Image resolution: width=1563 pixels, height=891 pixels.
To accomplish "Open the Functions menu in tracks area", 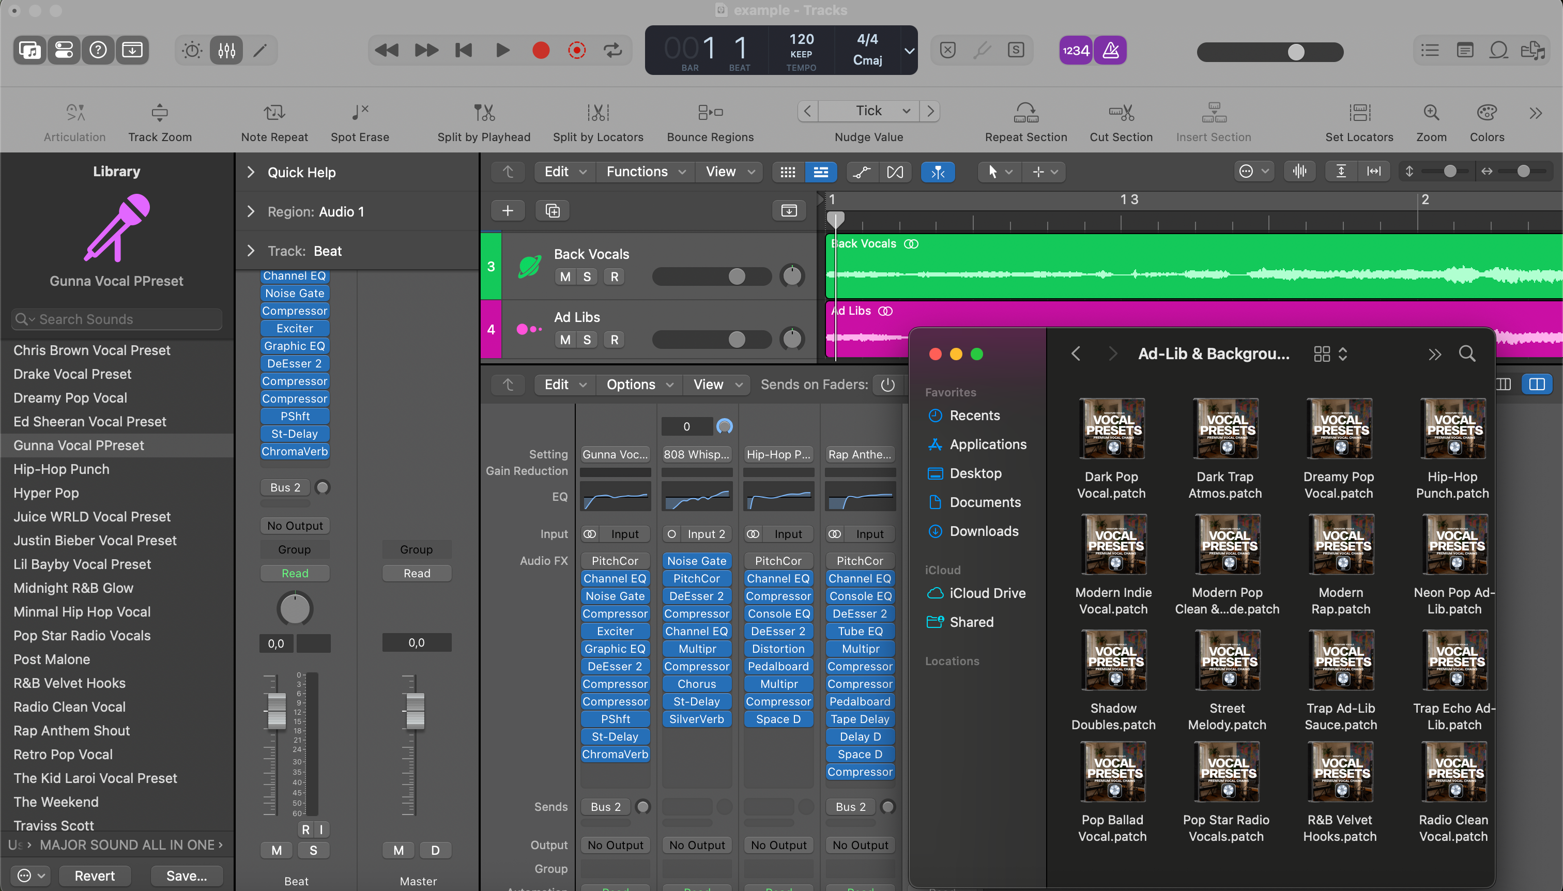I will 645,172.
